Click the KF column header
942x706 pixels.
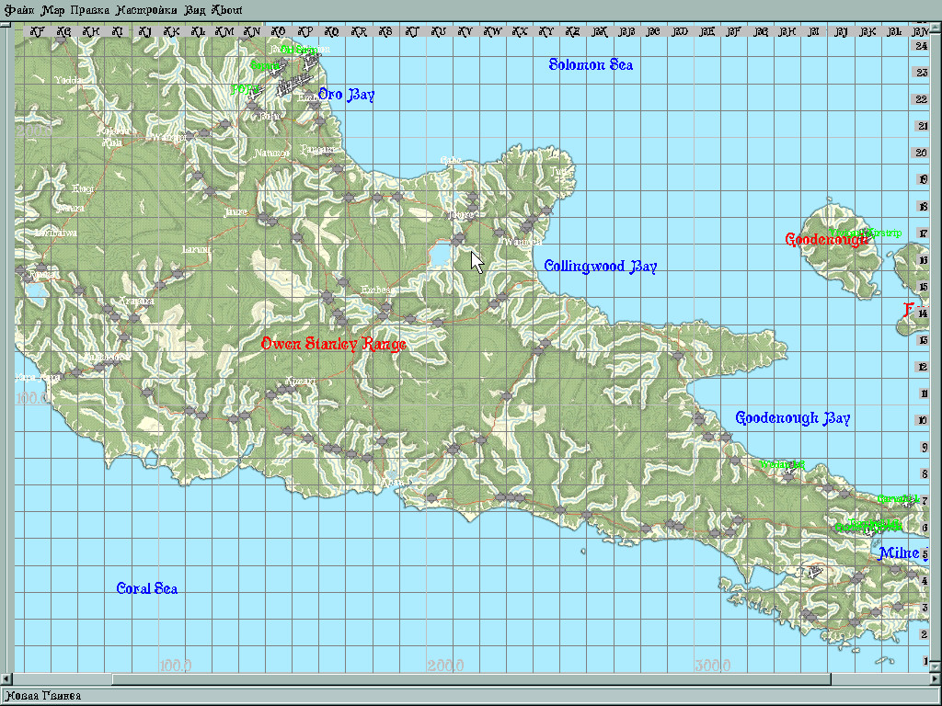[x=37, y=31]
